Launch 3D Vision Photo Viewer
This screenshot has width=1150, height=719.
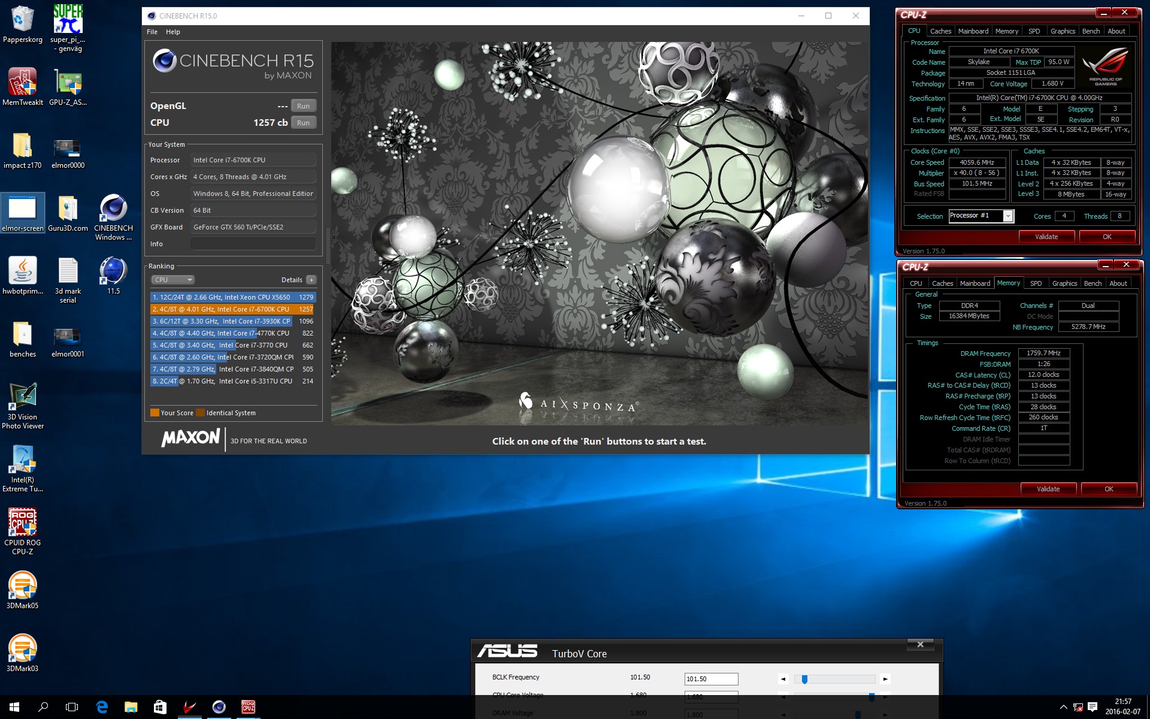pyautogui.click(x=23, y=406)
